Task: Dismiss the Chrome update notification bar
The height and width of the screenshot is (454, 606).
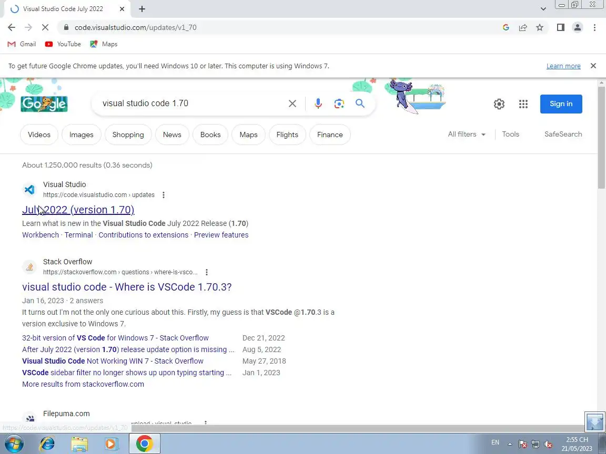Action: 593,66
